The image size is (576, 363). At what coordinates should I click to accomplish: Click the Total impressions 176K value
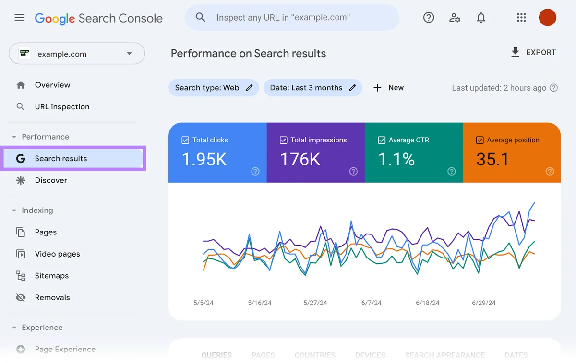click(x=300, y=159)
